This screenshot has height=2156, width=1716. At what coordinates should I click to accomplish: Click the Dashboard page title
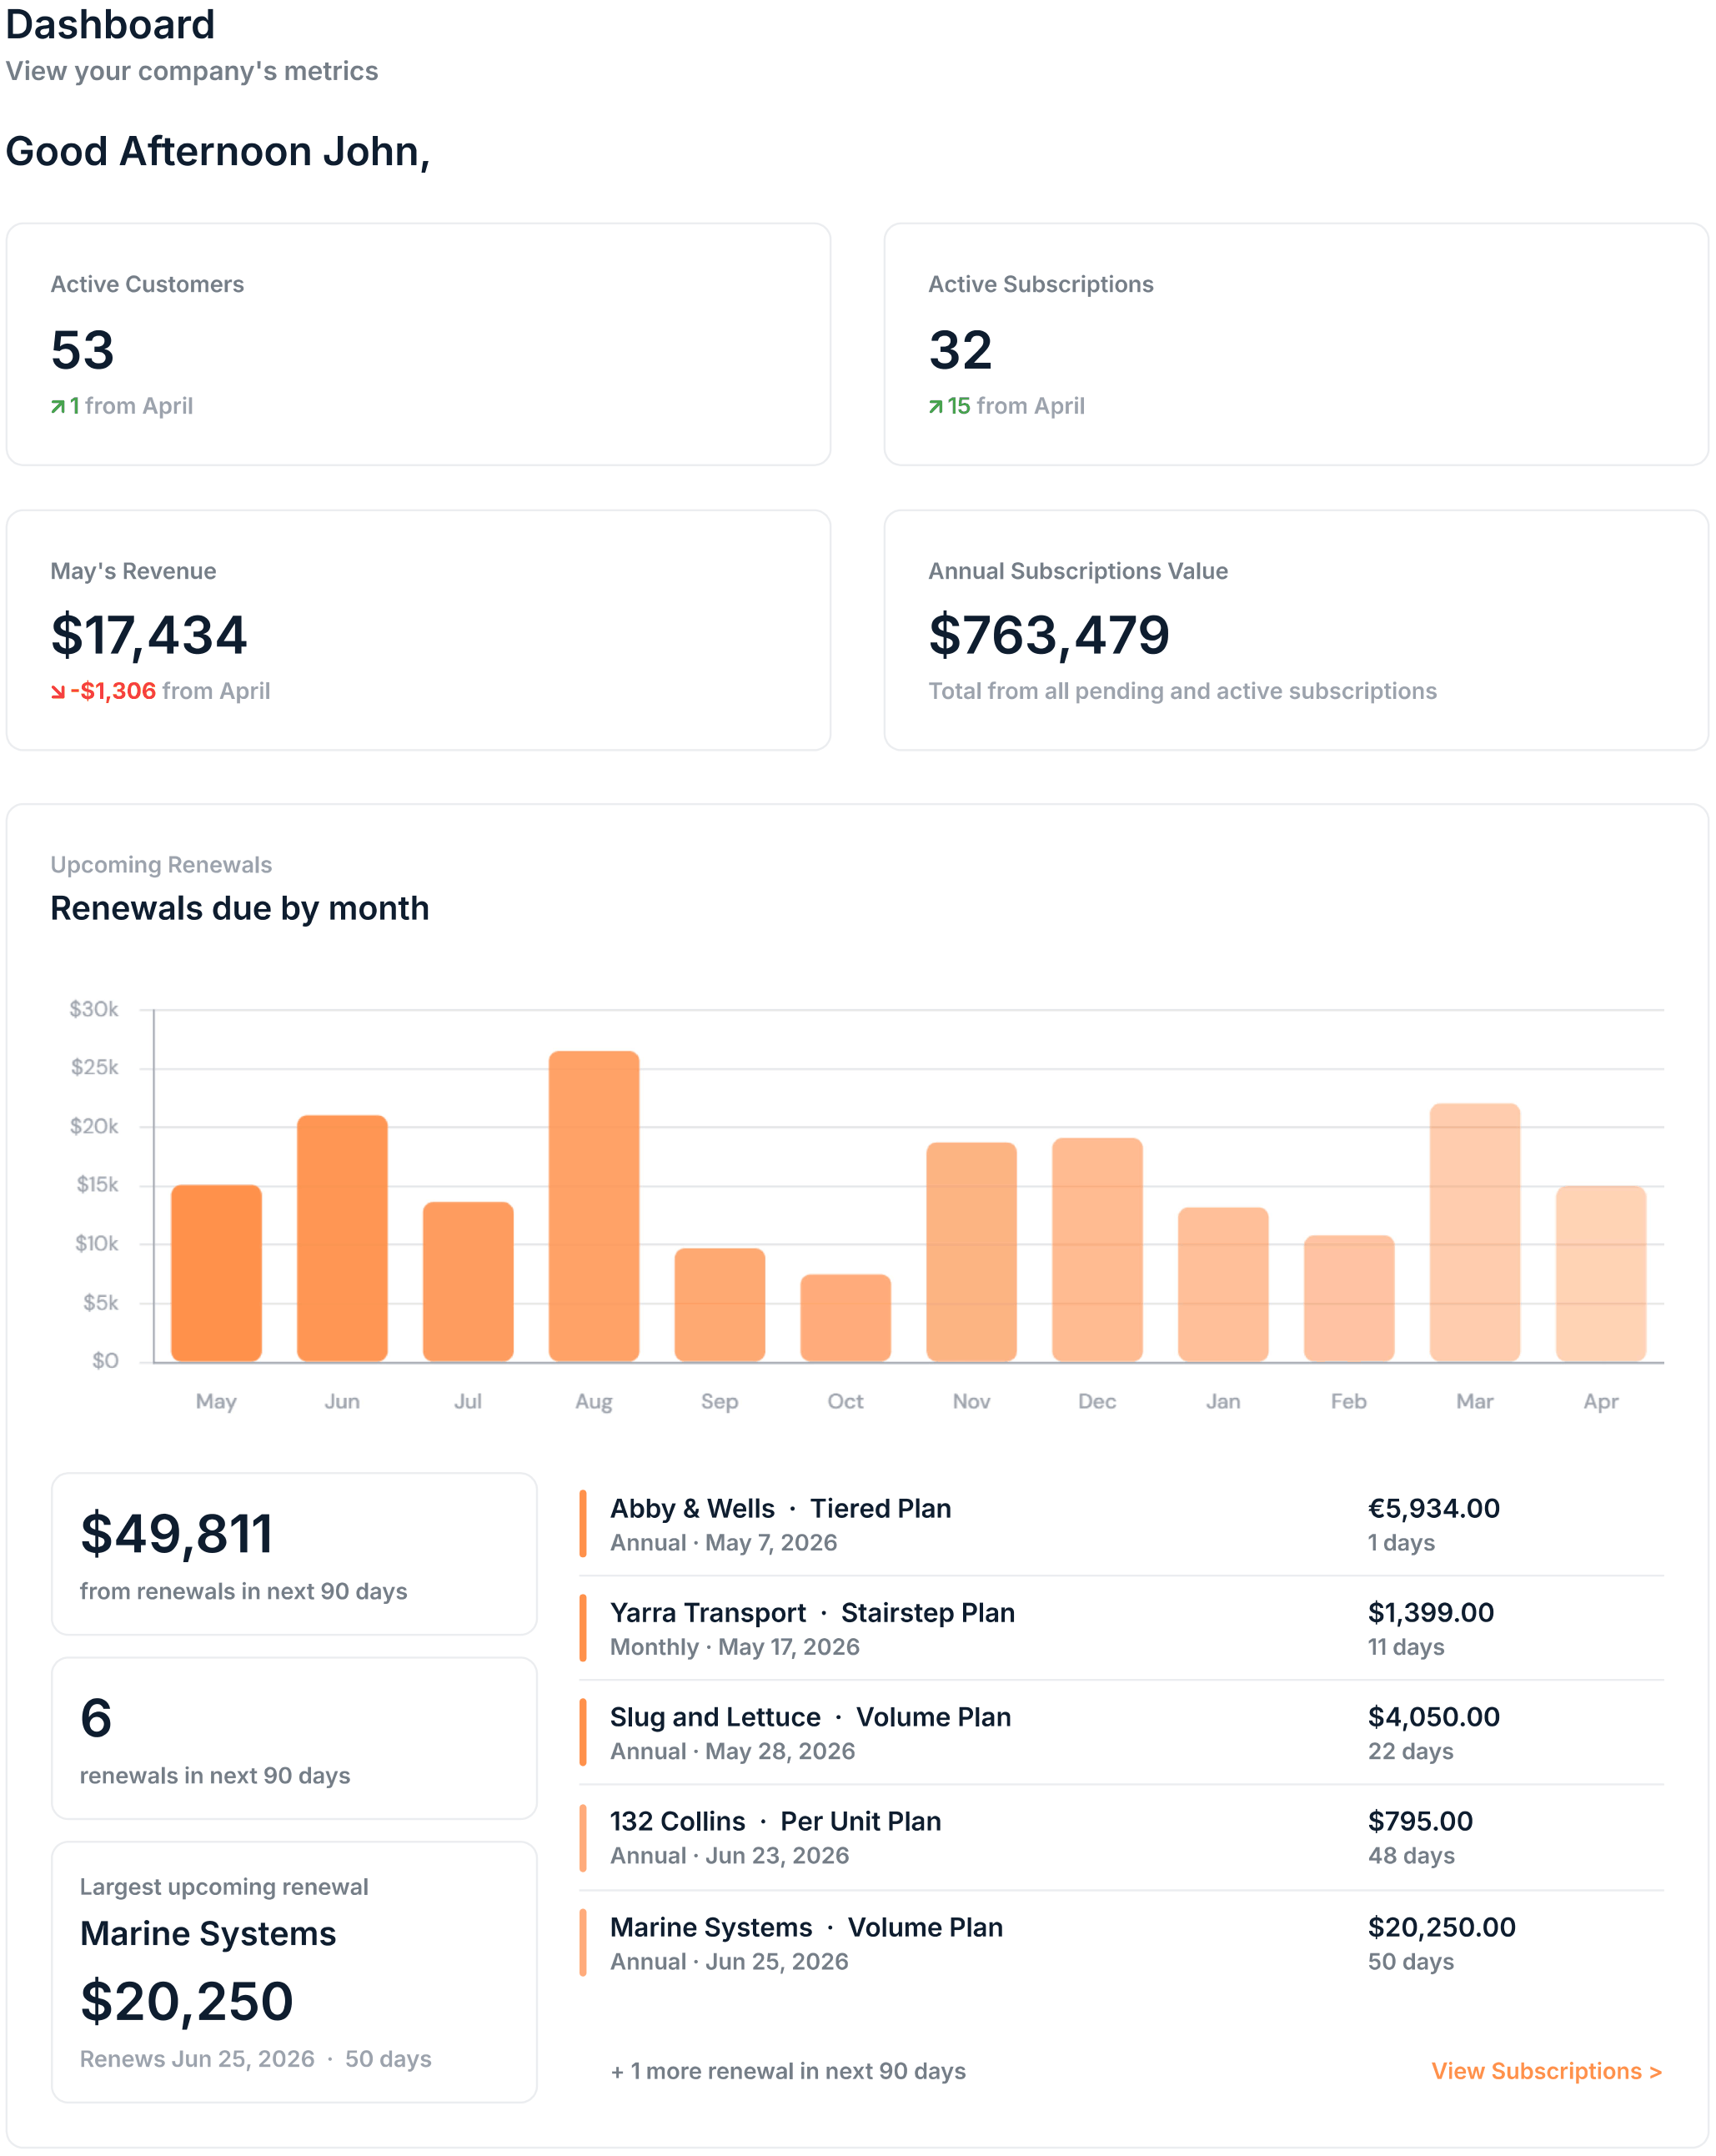(111, 24)
